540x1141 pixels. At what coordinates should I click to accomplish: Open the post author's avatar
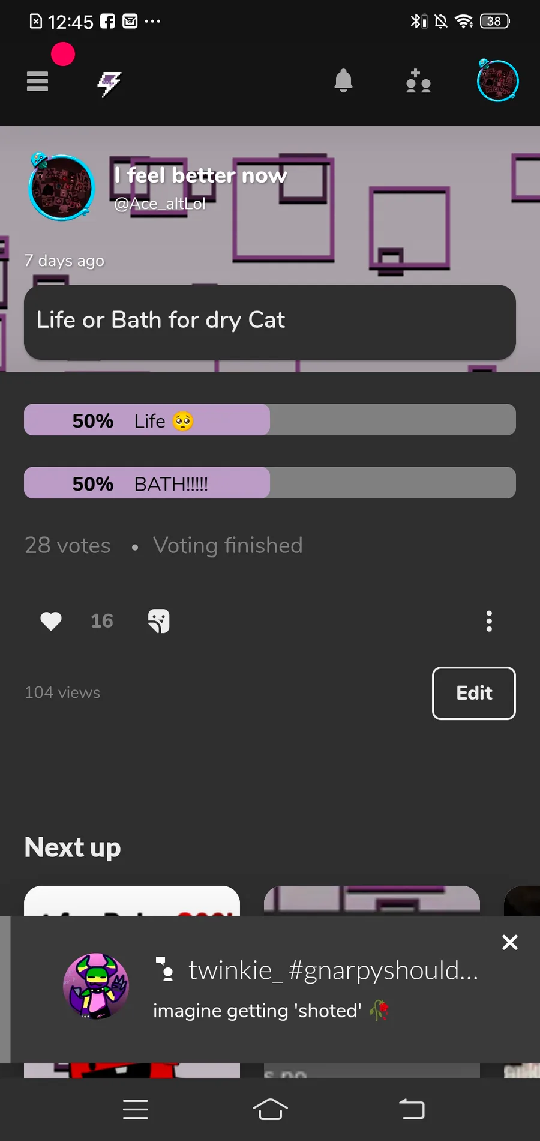tap(61, 187)
